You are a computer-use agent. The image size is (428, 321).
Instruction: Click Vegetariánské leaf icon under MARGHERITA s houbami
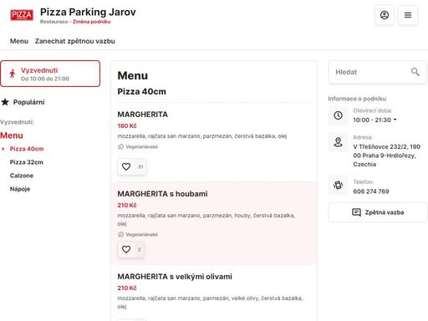pyautogui.click(x=120, y=235)
